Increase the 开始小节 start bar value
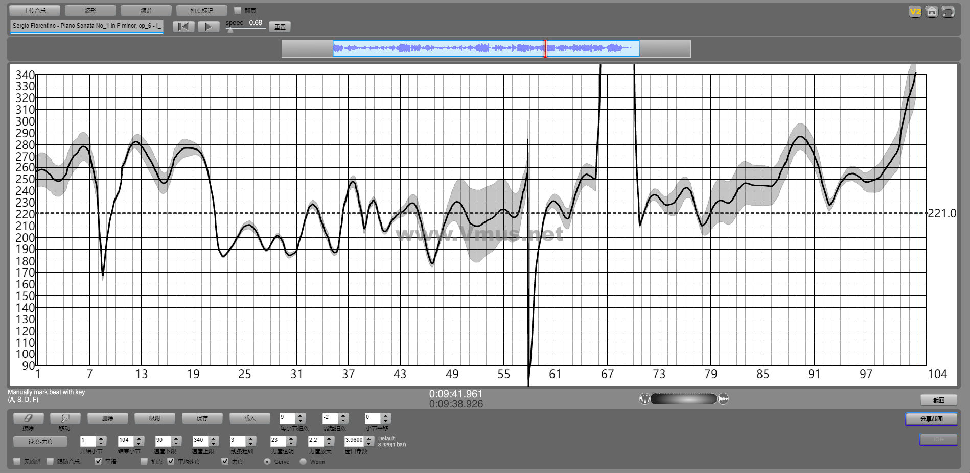 (x=101, y=439)
